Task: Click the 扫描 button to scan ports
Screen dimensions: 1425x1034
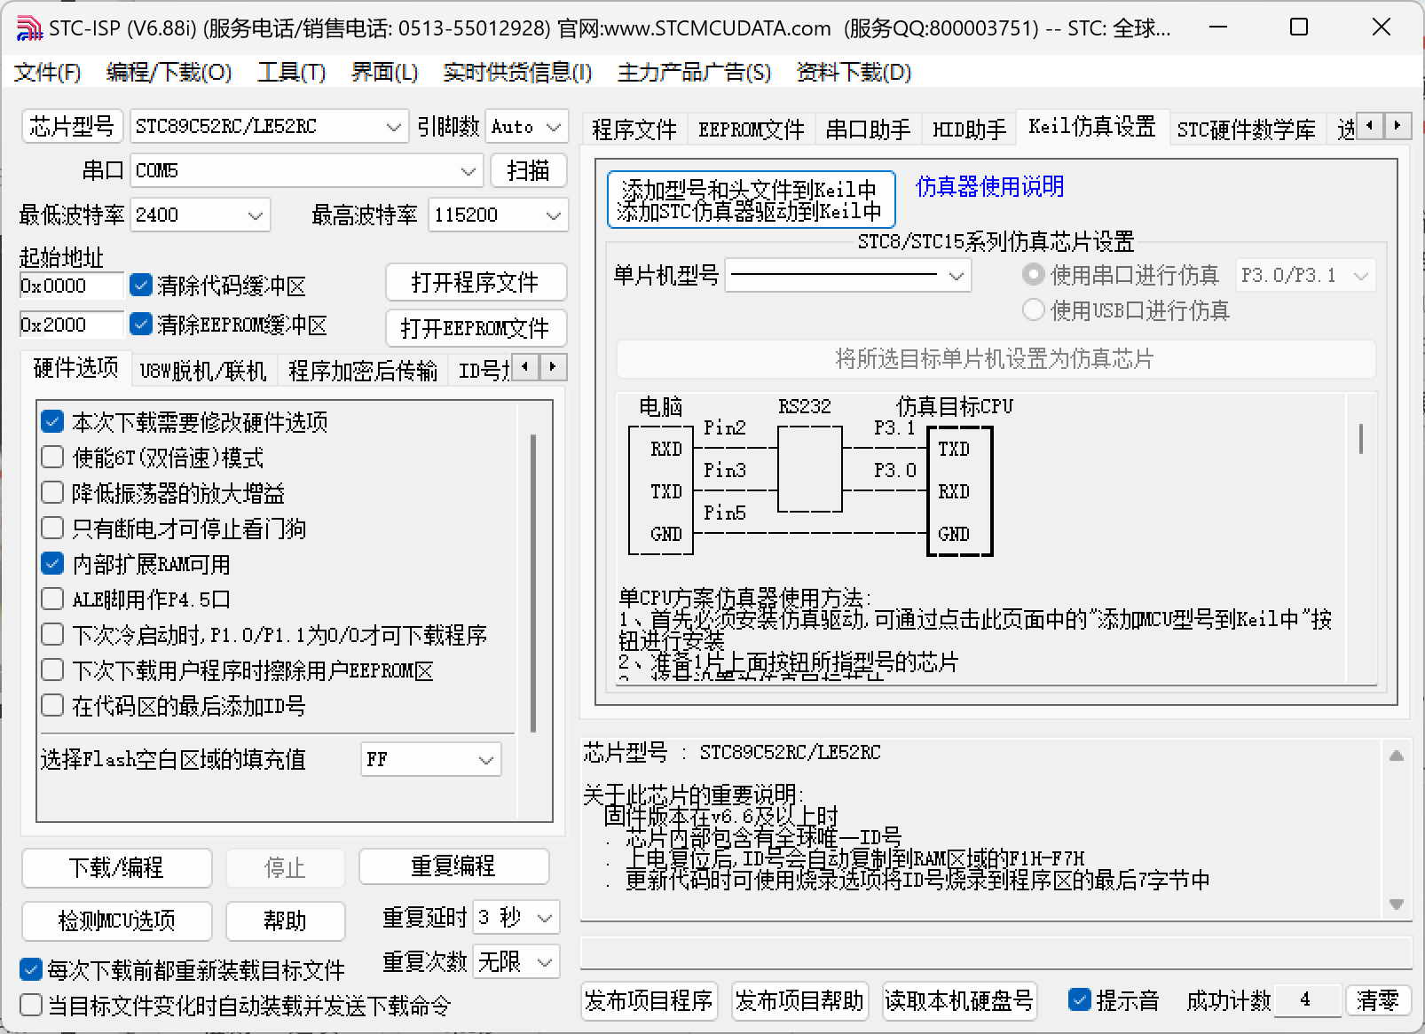Action: 529,170
